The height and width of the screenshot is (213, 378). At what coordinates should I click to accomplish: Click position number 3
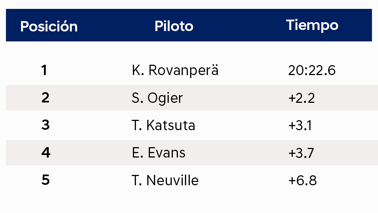pos(45,125)
